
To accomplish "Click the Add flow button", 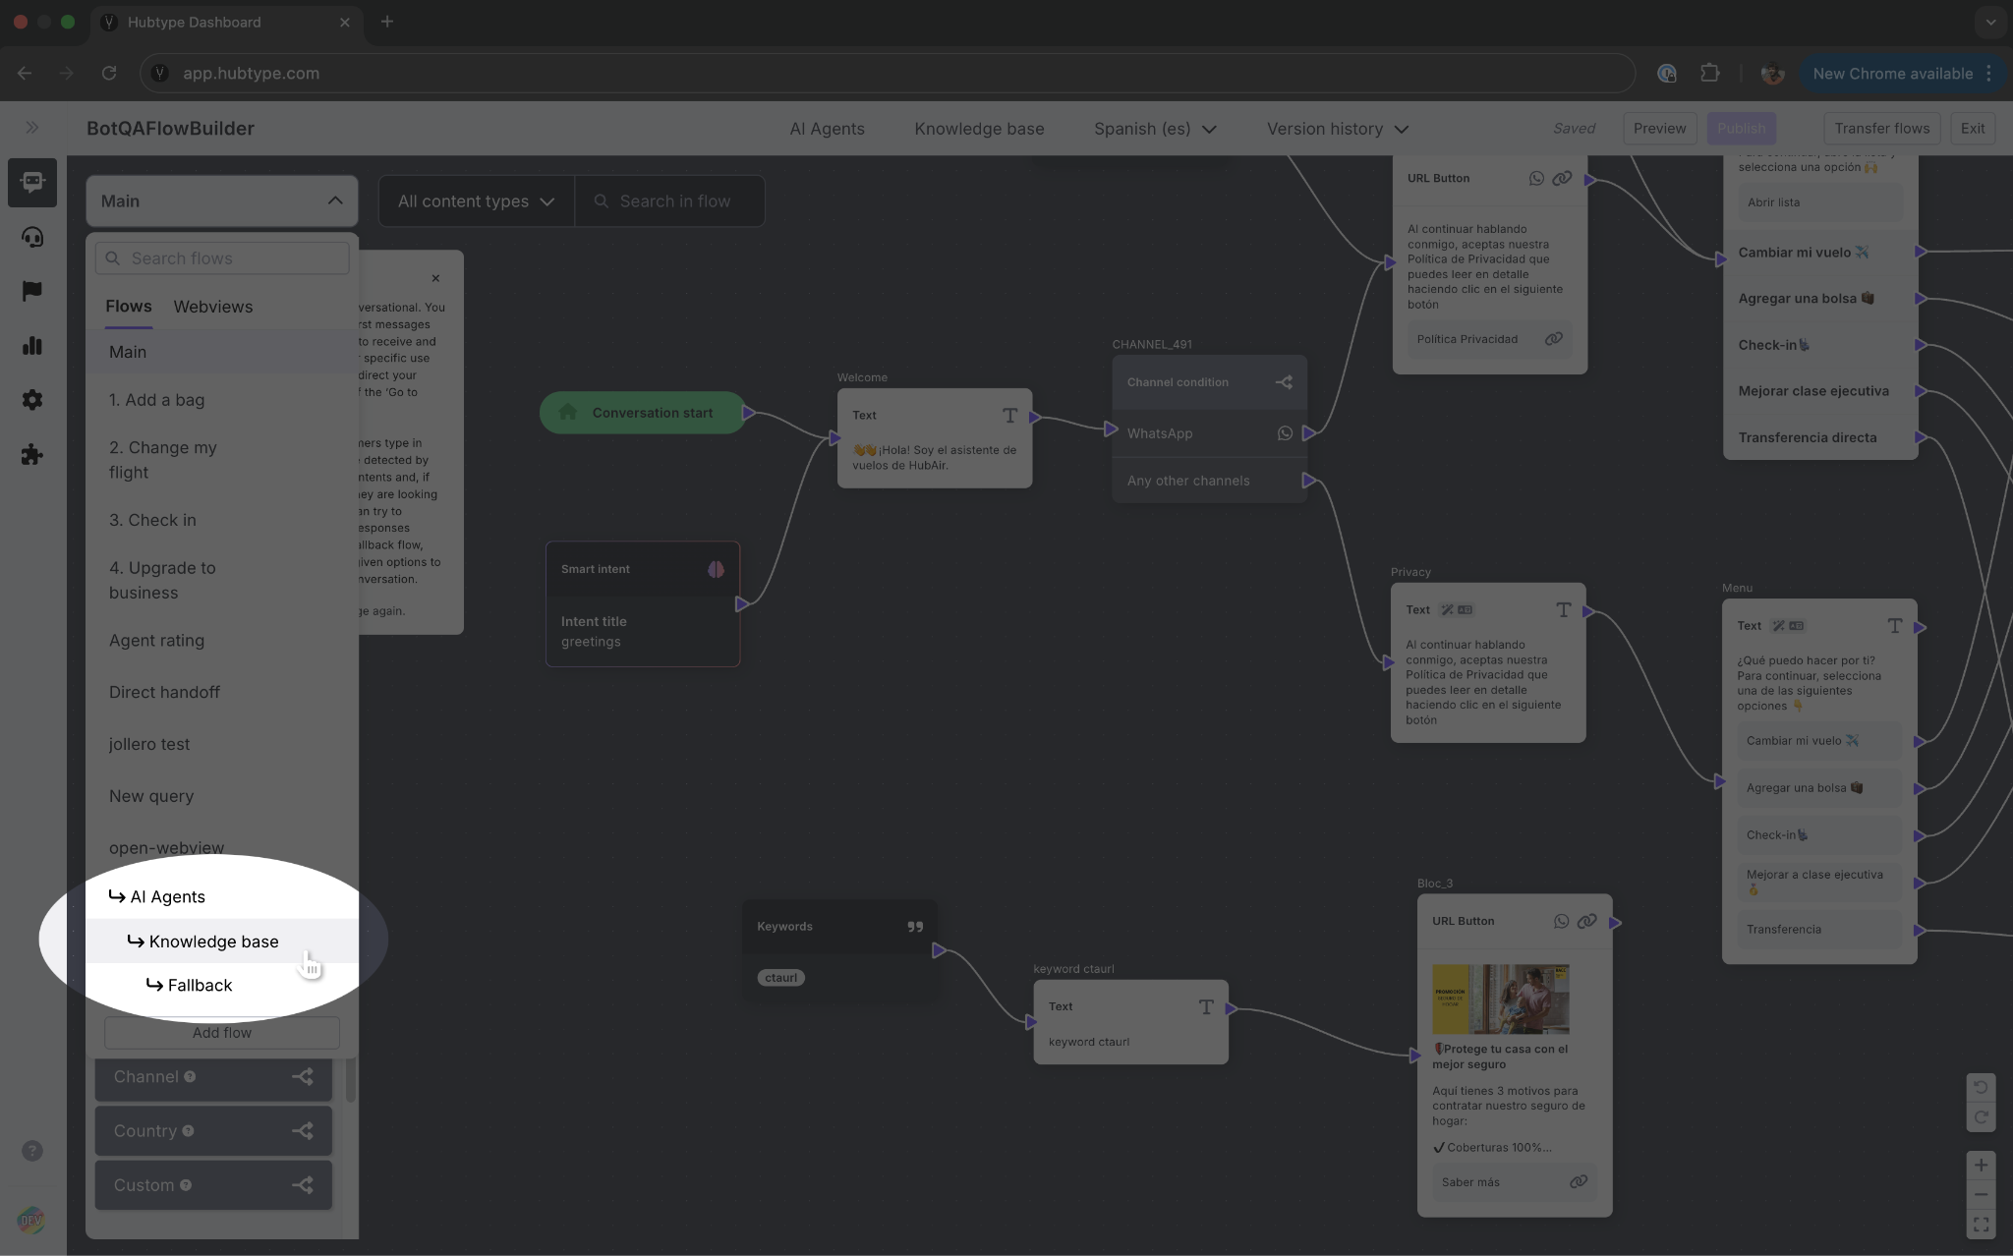I will click(x=222, y=1033).
